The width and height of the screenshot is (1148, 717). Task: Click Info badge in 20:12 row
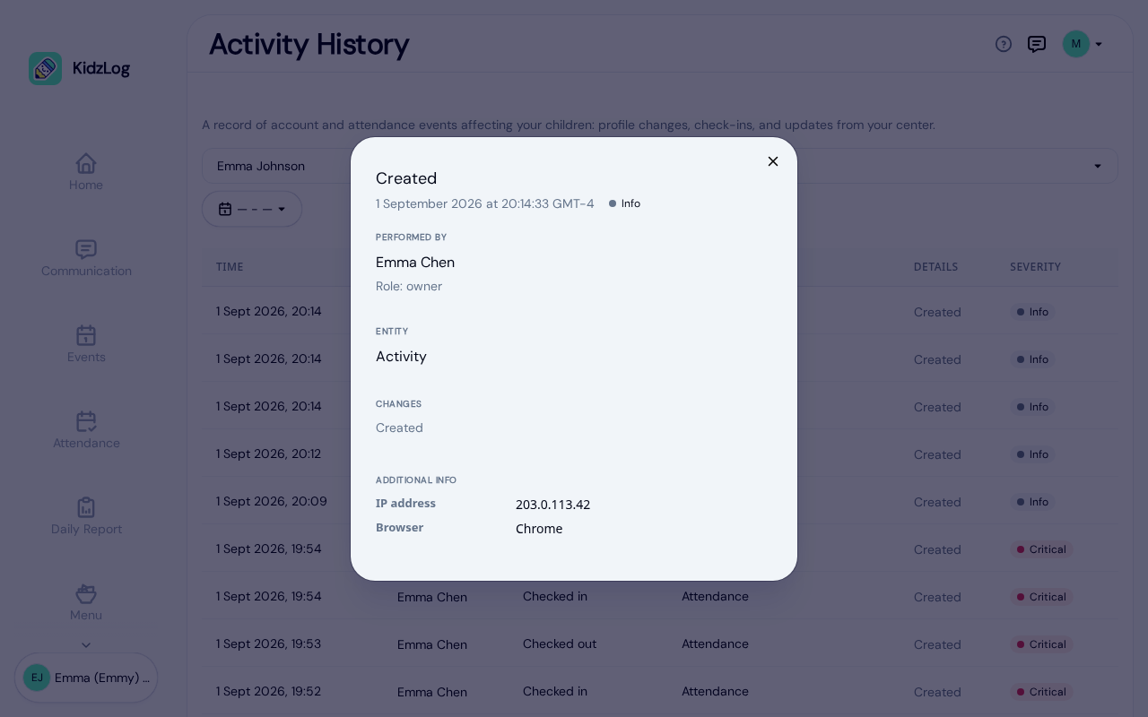(x=1032, y=454)
